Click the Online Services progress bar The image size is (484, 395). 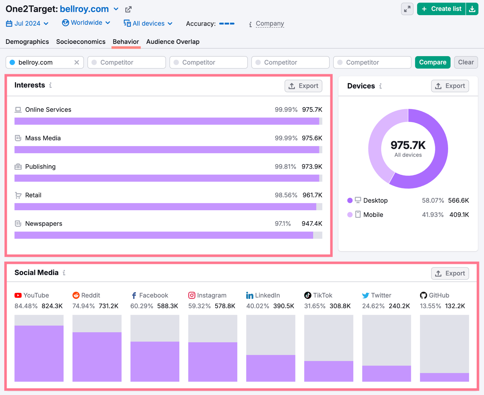click(x=168, y=121)
